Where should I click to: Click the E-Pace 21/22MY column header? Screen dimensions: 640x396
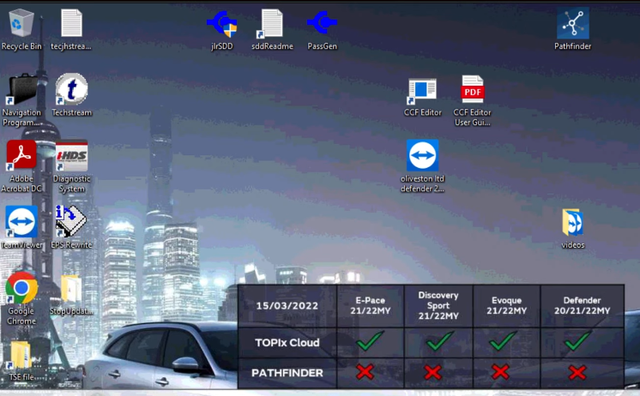point(371,306)
